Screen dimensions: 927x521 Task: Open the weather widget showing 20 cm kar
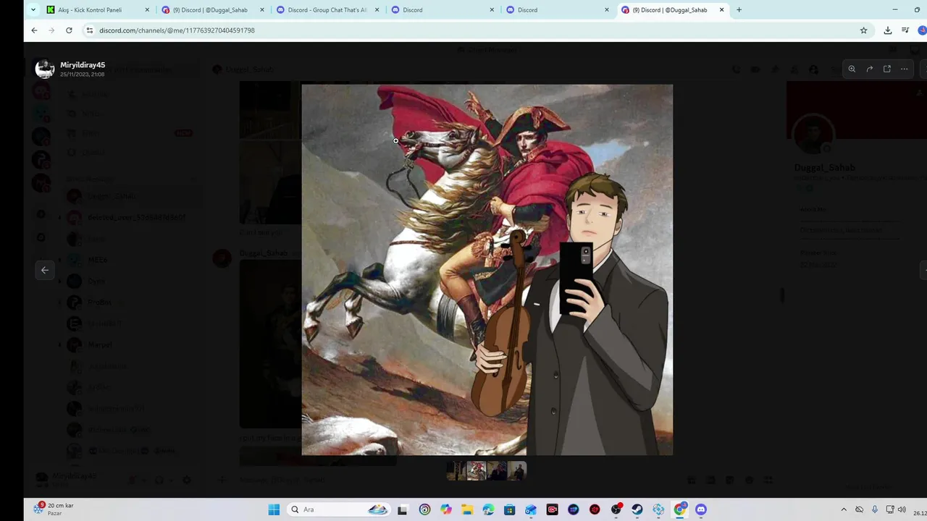click(55, 509)
